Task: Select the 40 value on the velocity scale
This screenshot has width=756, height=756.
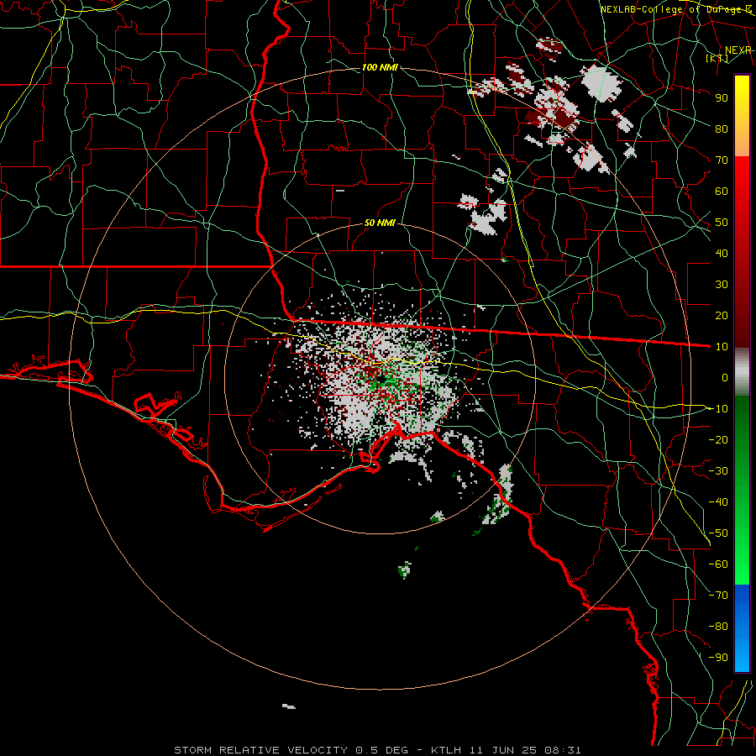Action: pyautogui.click(x=722, y=254)
